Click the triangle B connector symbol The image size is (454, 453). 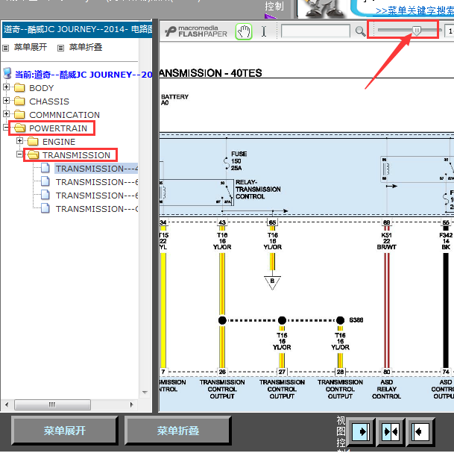pyautogui.click(x=272, y=283)
